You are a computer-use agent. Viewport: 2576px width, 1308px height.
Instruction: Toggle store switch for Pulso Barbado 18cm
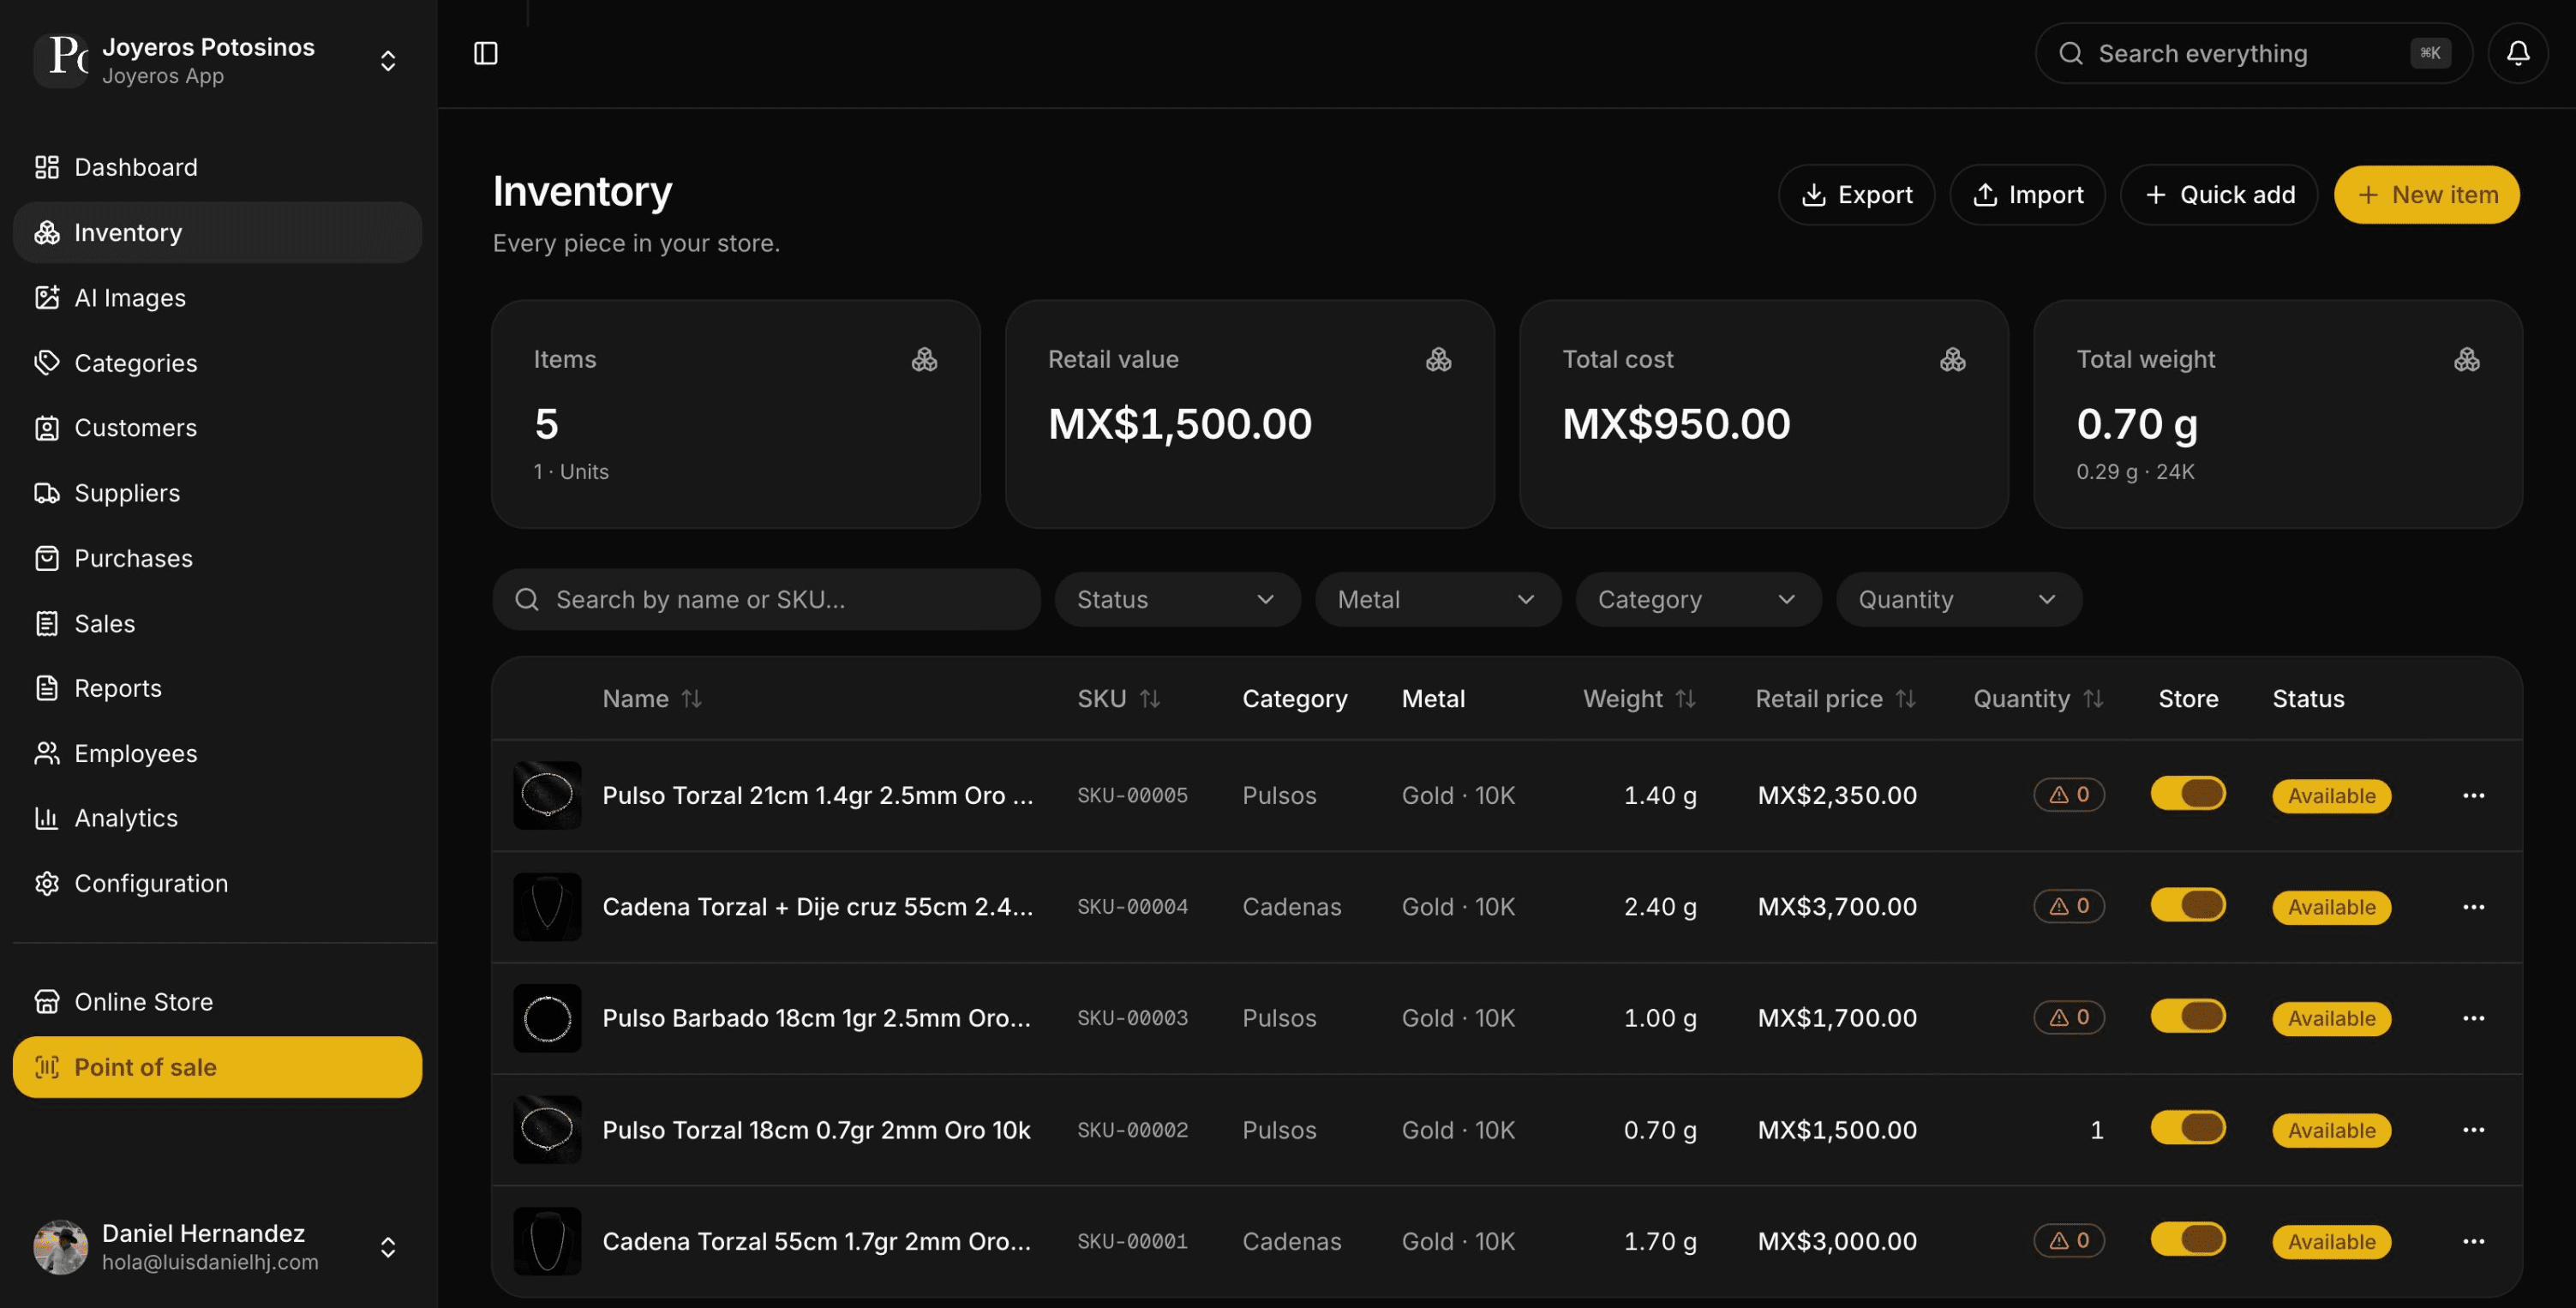(x=2187, y=1016)
